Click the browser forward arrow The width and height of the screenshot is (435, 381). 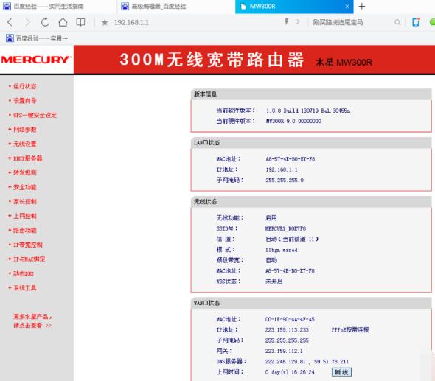[x=27, y=22]
